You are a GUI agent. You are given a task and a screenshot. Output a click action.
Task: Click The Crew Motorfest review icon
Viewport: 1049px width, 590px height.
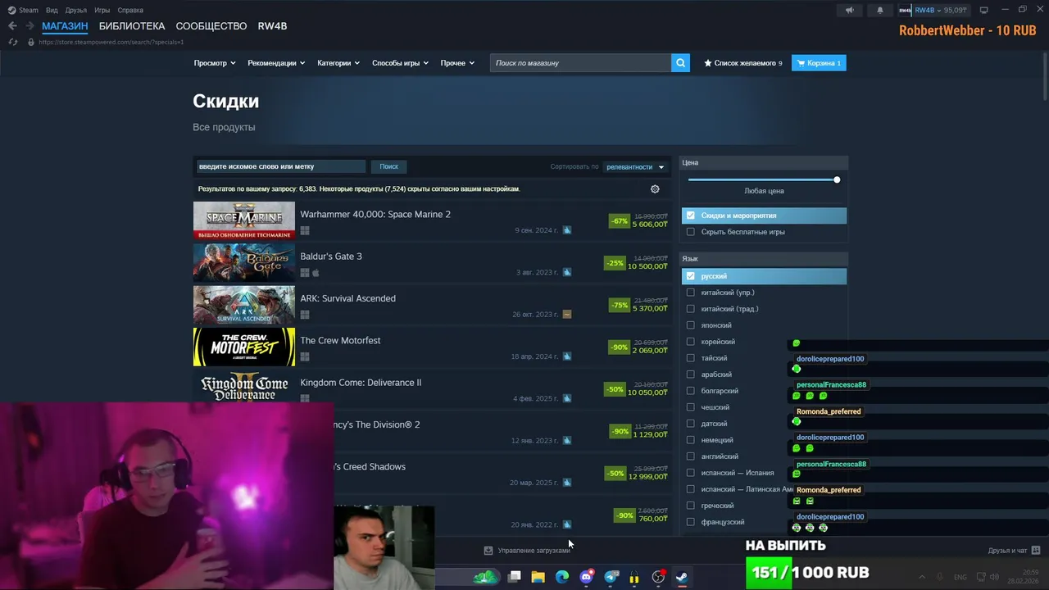point(567,356)
